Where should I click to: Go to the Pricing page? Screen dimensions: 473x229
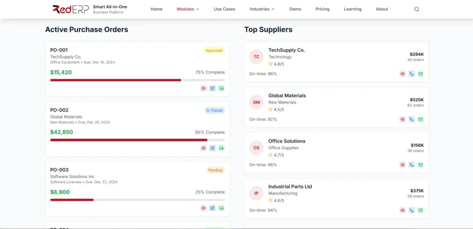pos(322,9)
